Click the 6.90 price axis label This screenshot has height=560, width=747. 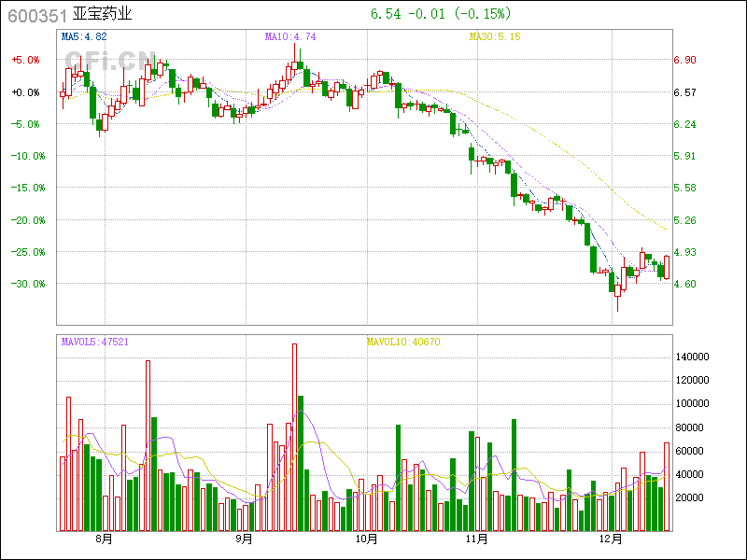tap(685, 60)
